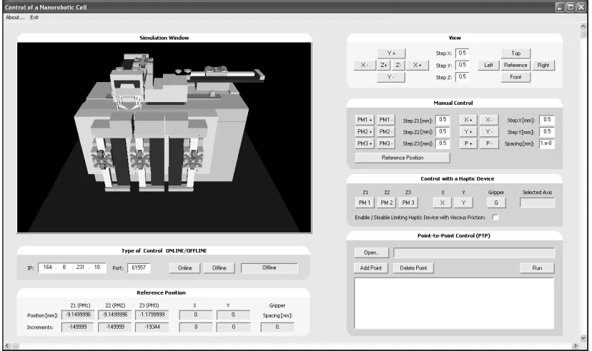The width and height of the screenshot is (592, 351).
Task: Click Manual Control Y+ button
Action: coord(468,131)
